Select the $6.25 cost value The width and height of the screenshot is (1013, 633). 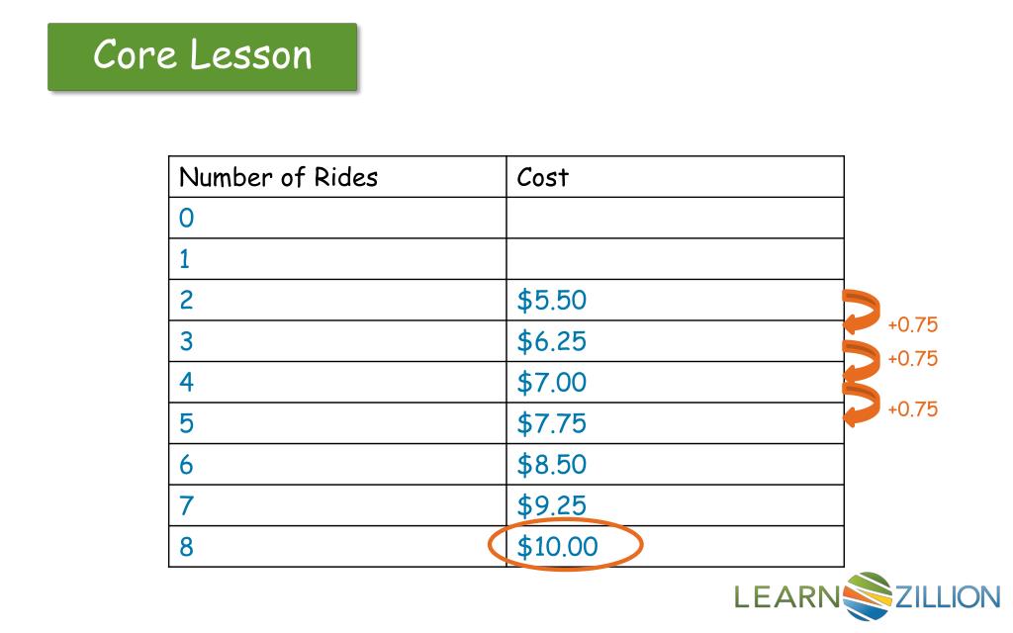pos(552,341)
